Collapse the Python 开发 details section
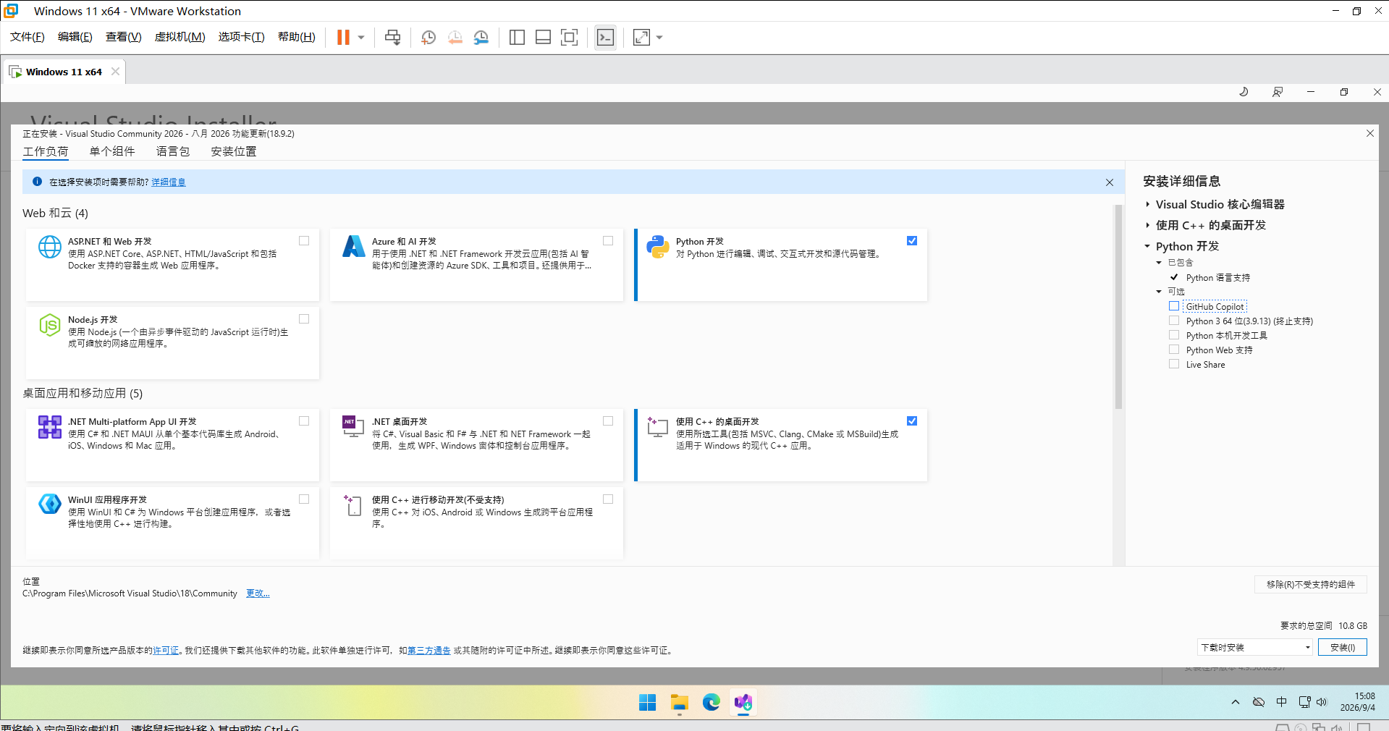 [x=1148, y=247]
